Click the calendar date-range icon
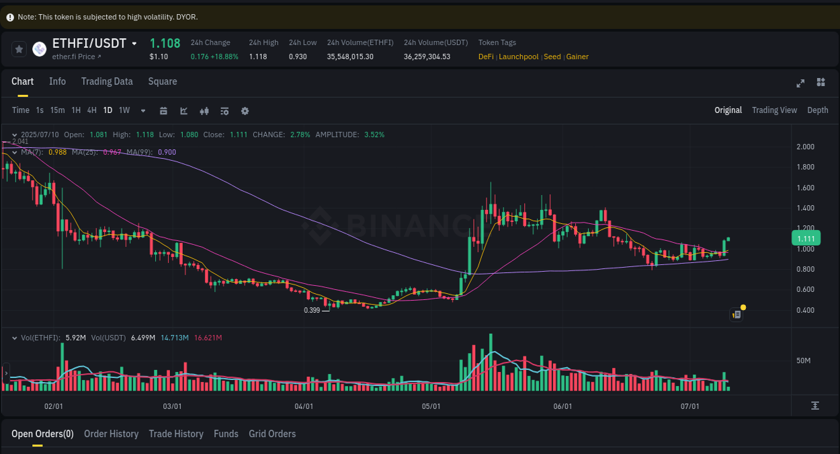This screenshot has height=454, width=840. click(163, 110)
